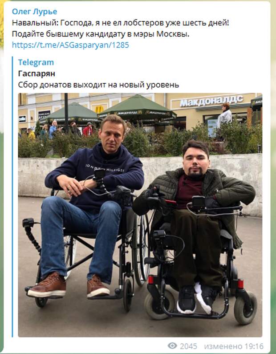Click the 2045 view counter

188,346
